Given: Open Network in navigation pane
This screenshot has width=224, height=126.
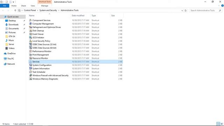Looking at the screenshot, I should tap(11, 64).
